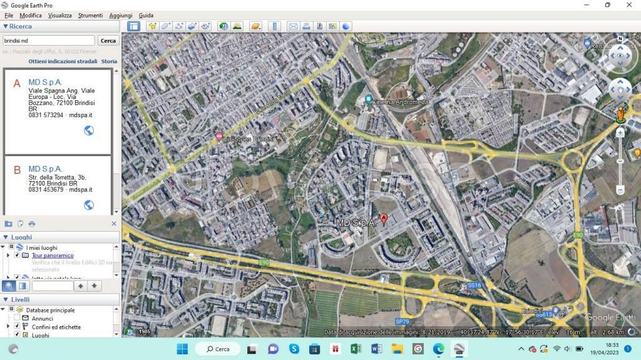The height and width of the screenshot is (360, 641).
Task: Clear search results with X icon
Action: point(114,224)
